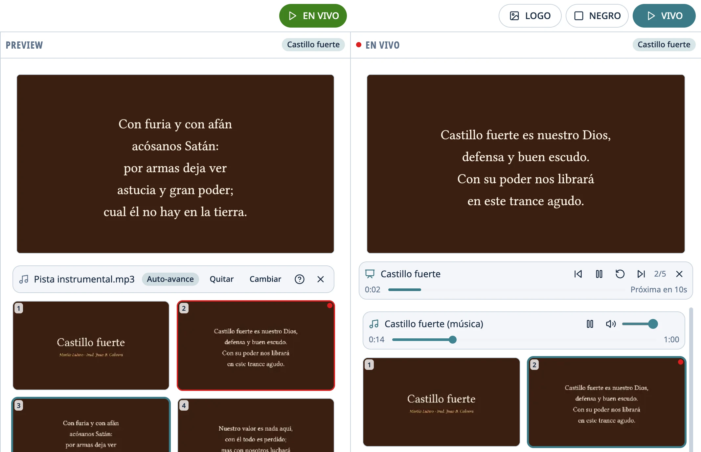The width and height of the screenshot is (701, 452).
Task: Click Cambiar to change the track
Action: [x=265, y=279]
